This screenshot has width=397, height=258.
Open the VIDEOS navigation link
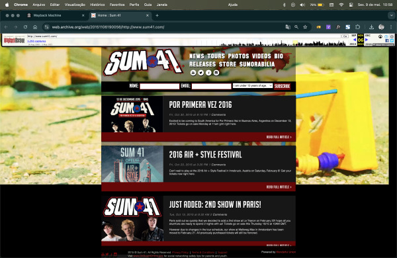261,56
